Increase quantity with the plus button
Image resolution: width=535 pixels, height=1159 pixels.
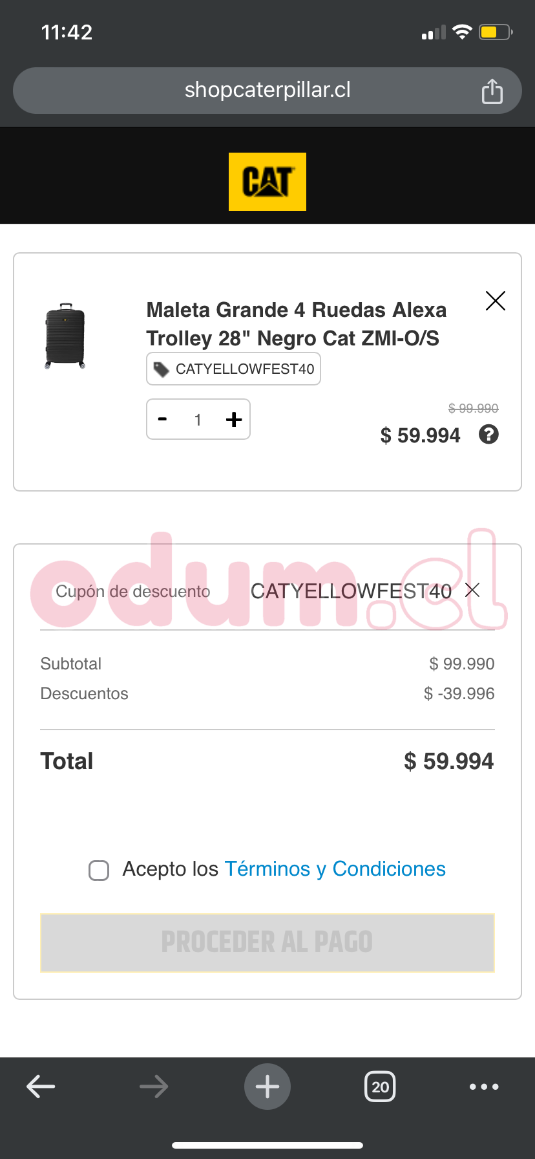(x=234, y=420)
